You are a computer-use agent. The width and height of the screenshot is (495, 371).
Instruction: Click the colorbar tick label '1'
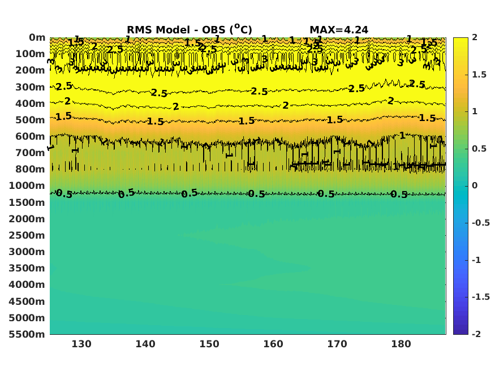(475, 111)
